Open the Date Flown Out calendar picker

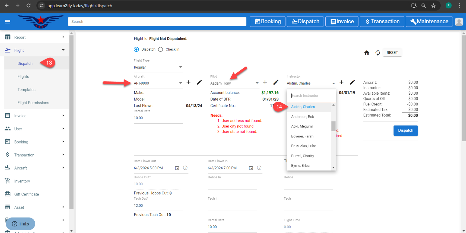[177, 168]
